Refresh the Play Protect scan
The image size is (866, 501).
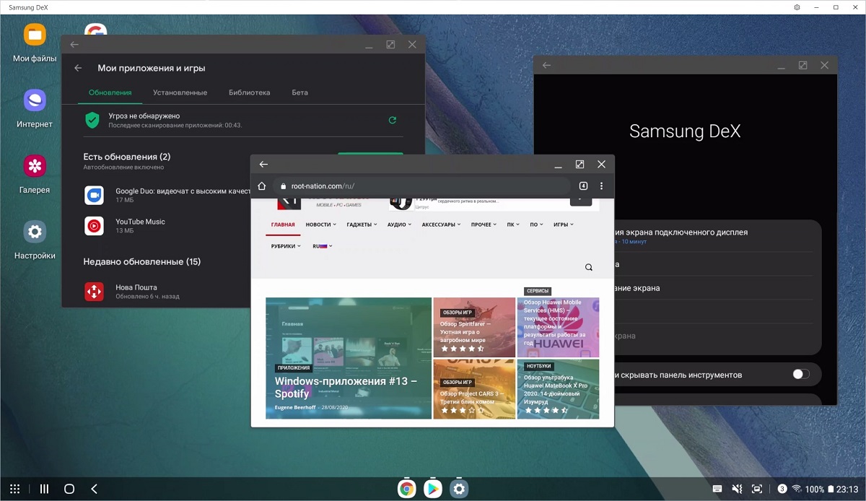click(x=393, y=120)
